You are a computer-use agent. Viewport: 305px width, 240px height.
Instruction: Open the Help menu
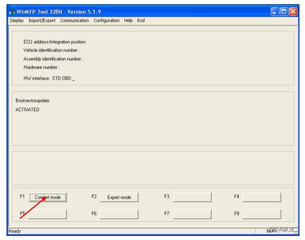(128, 20)
